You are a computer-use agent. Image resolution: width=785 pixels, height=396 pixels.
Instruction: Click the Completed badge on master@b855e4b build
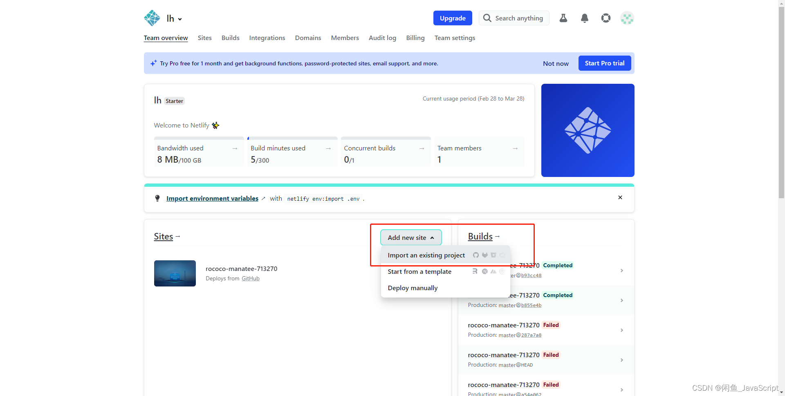[x=558, y=295]
